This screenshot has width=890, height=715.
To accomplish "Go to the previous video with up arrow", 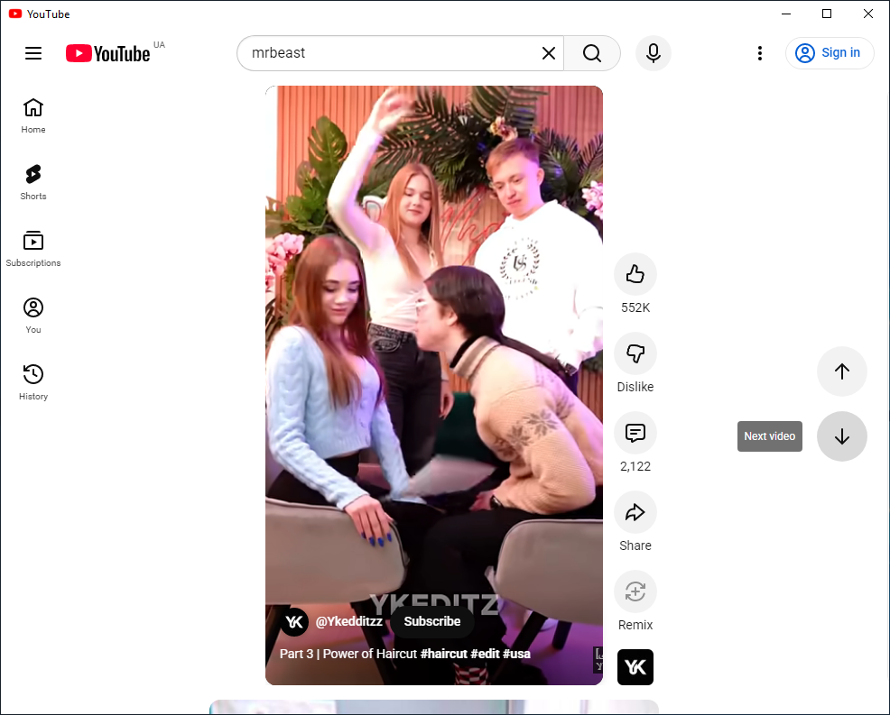I will click(x=841, y=371).
